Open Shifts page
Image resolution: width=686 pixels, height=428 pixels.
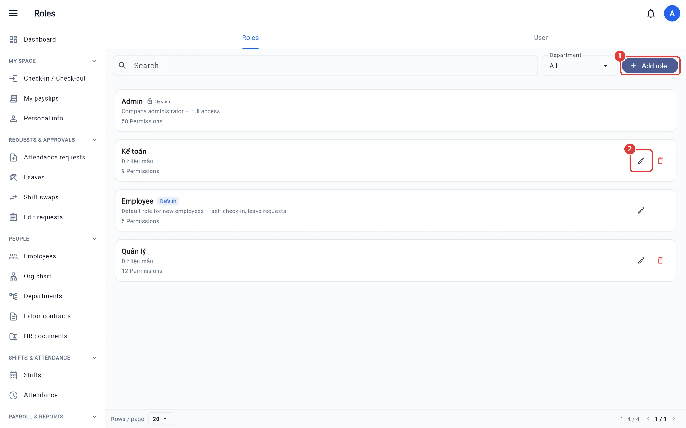tap(52, 375)
